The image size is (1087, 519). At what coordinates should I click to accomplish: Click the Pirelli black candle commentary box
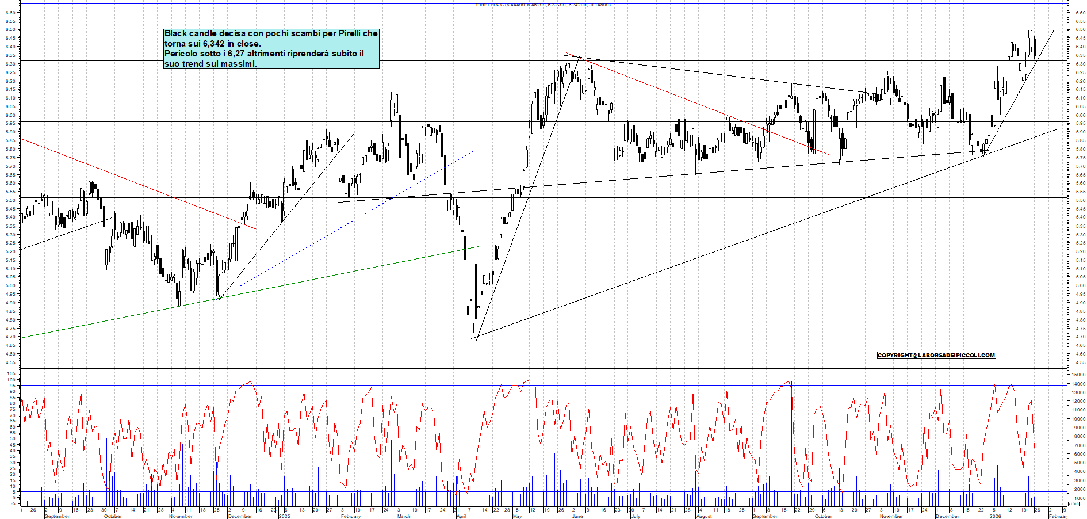[271, 48]
